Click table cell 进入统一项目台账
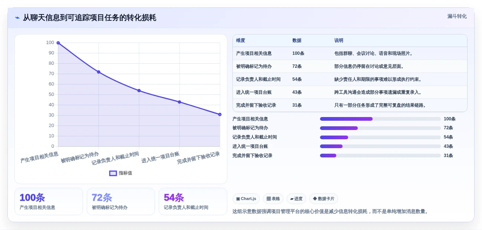 pos(254,92)
